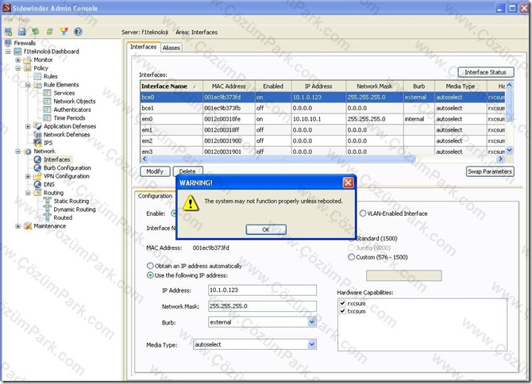Screen dimensions: 532x384
Task: Sort by the Interface Name column header
Action: [171, 86]
